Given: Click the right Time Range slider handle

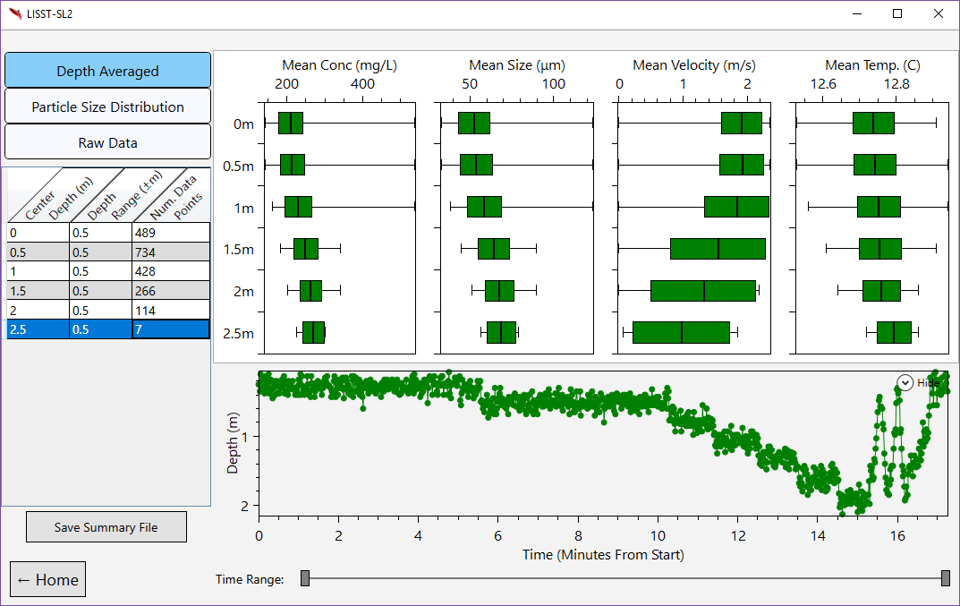Looking at the screenshot, I should point(945,578).
